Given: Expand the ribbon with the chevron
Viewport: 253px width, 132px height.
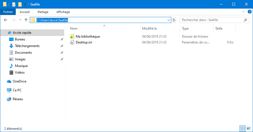Looking at the screenshot, I should (244, 12).
